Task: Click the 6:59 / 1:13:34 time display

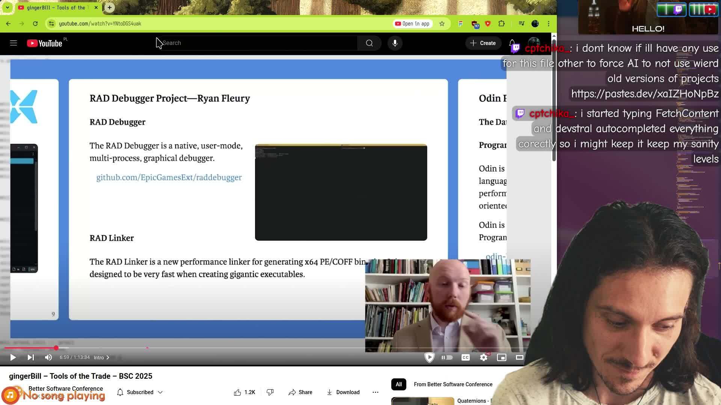Action: click(x=75, y=357)
